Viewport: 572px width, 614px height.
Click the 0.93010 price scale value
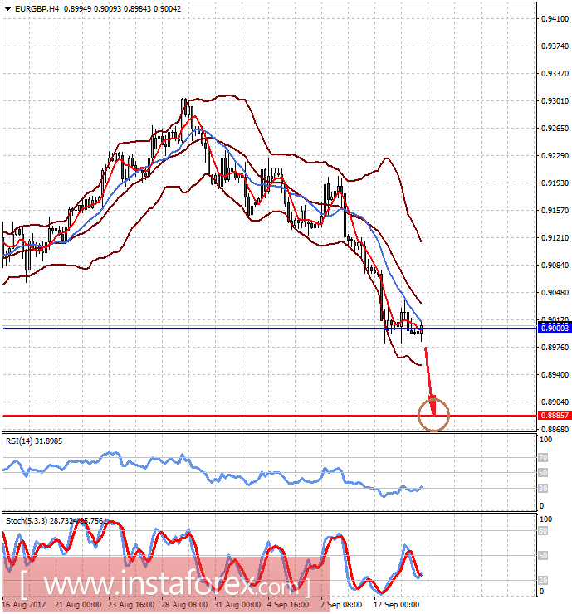[x=555, y=101]
